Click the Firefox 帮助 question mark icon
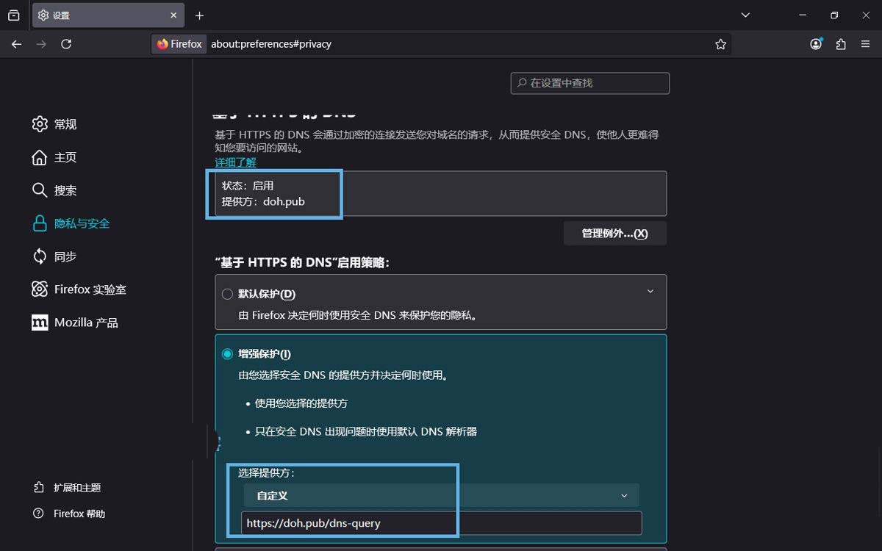 (x=39, y=514)
